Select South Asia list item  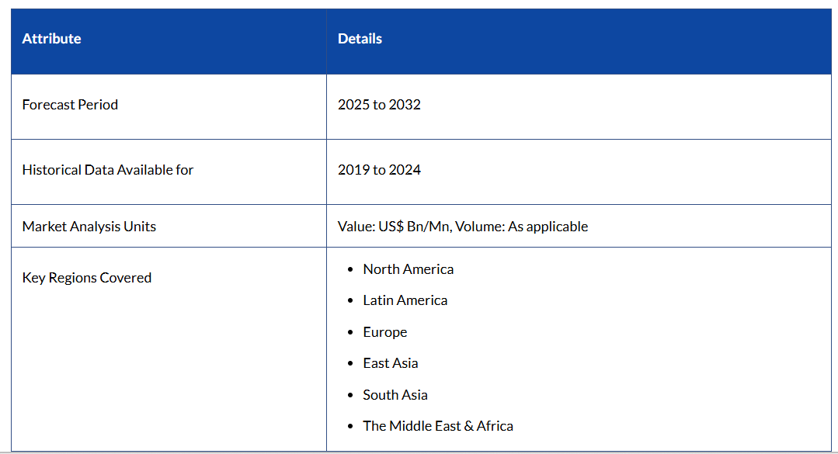(x=395, y=395)
